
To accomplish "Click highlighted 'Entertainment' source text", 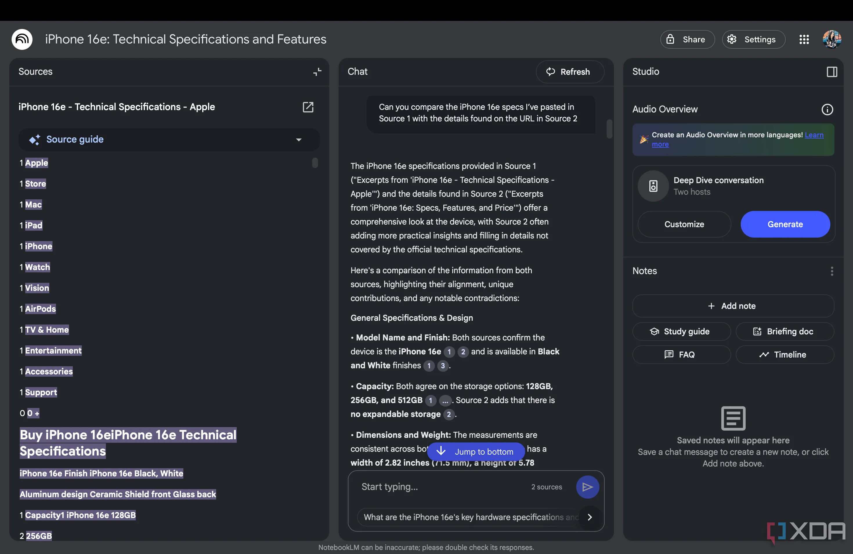I will click(53, 350).
